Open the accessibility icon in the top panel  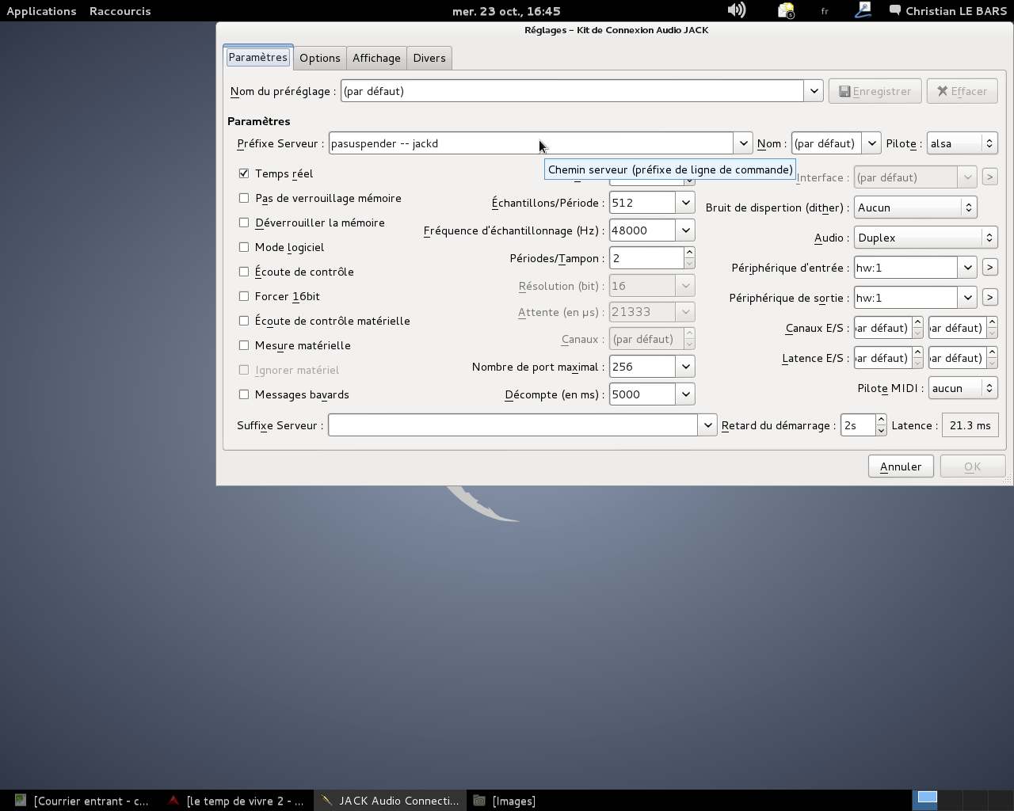(863, 10)
